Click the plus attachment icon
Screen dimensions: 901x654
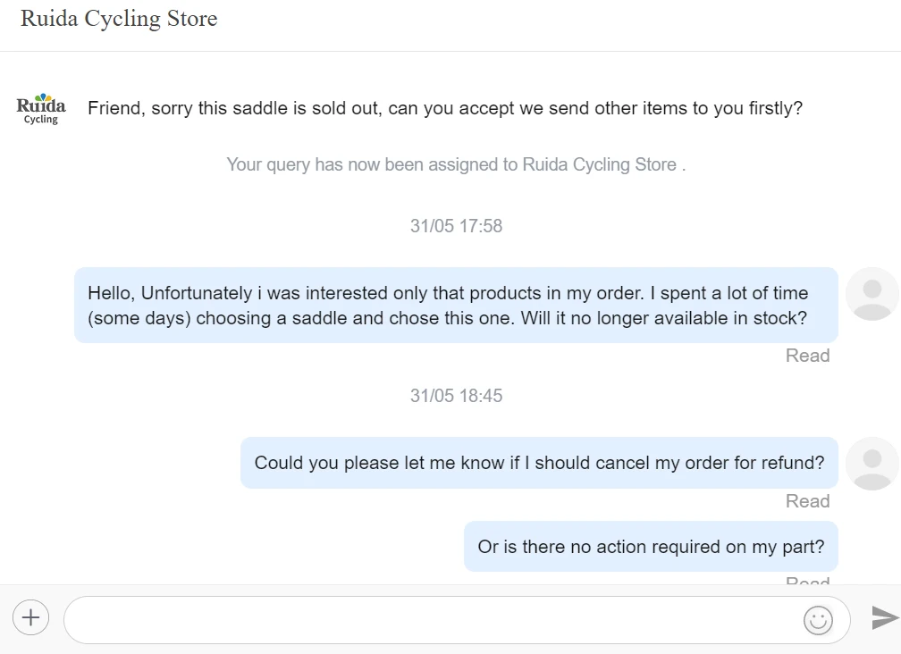click(30, 616)
